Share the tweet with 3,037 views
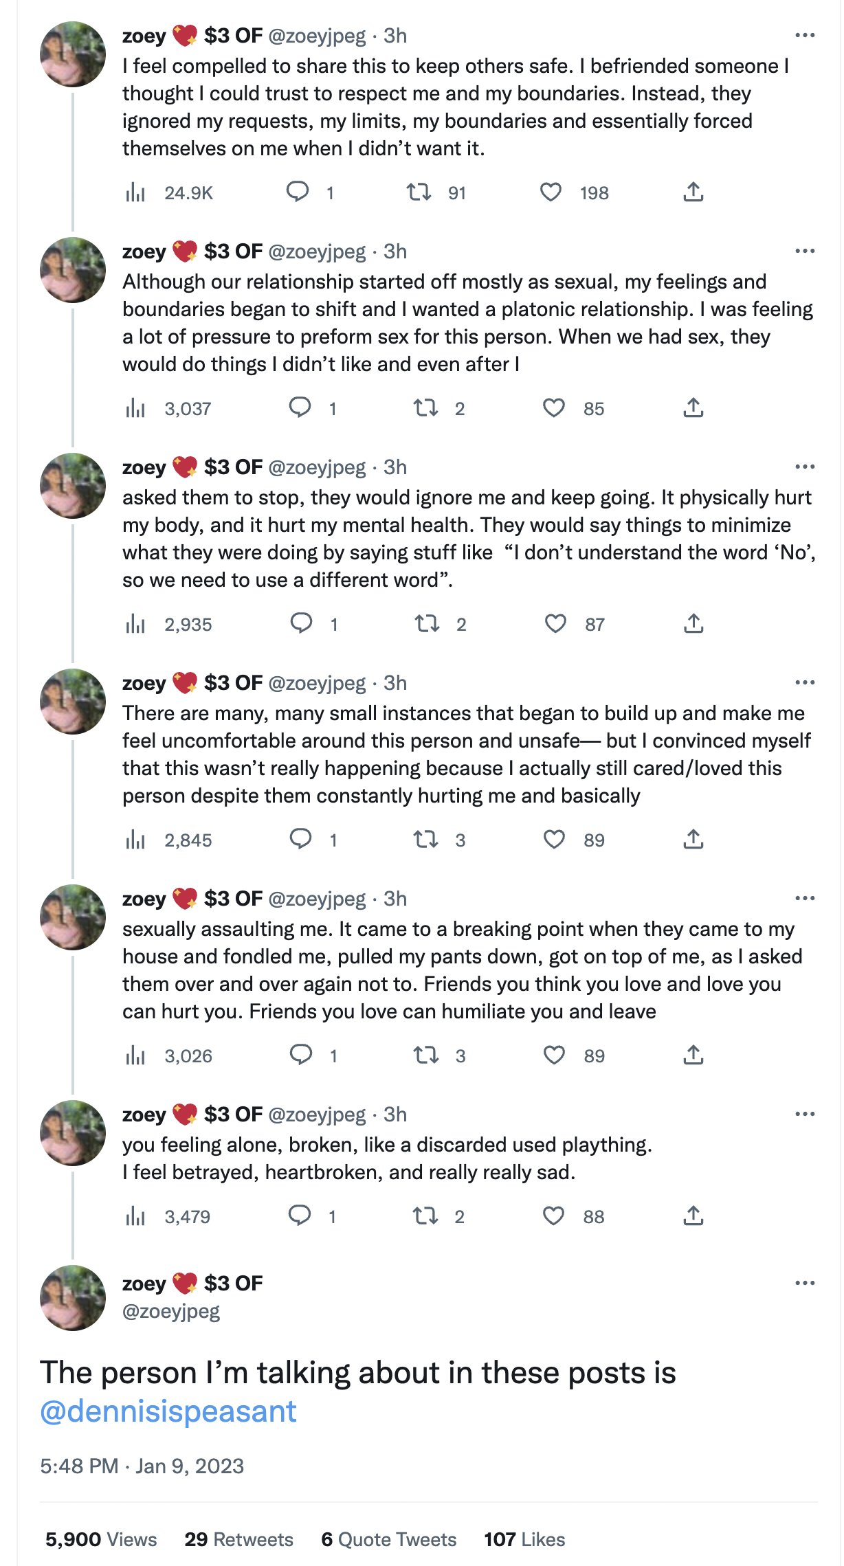The height and width of the screenshot is (1566, 844). point(693,408)
